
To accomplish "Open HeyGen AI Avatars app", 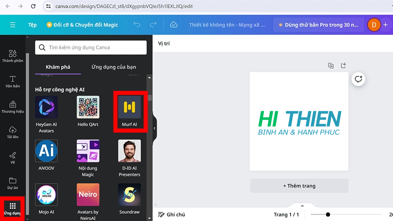I will point(46,107).
